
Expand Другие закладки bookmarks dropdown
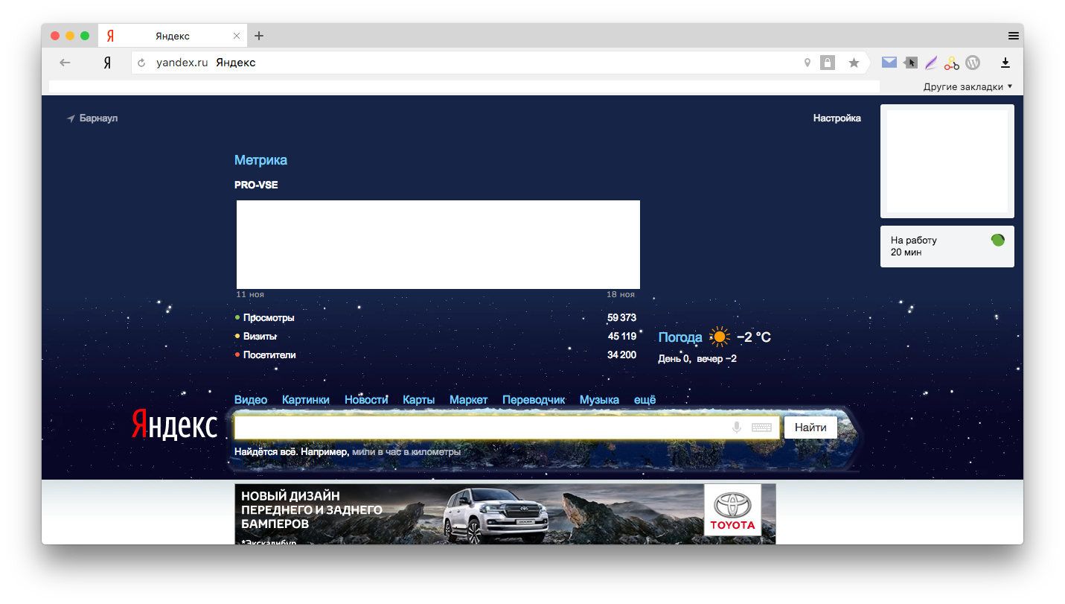tap(968, 86)
